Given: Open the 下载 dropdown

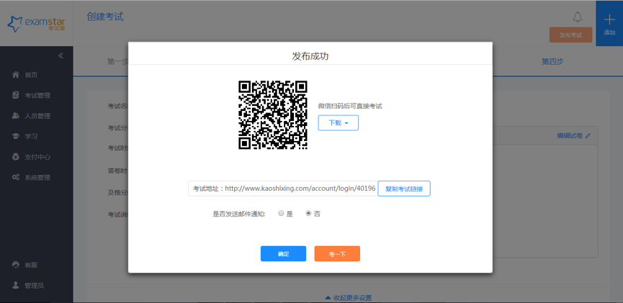Looking at the screenshot, I should coord(338,122).
